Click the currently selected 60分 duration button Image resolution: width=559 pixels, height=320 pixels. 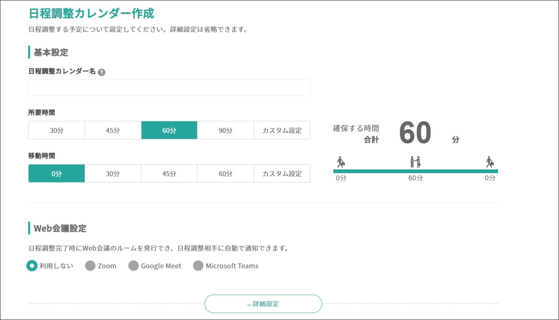169,130
